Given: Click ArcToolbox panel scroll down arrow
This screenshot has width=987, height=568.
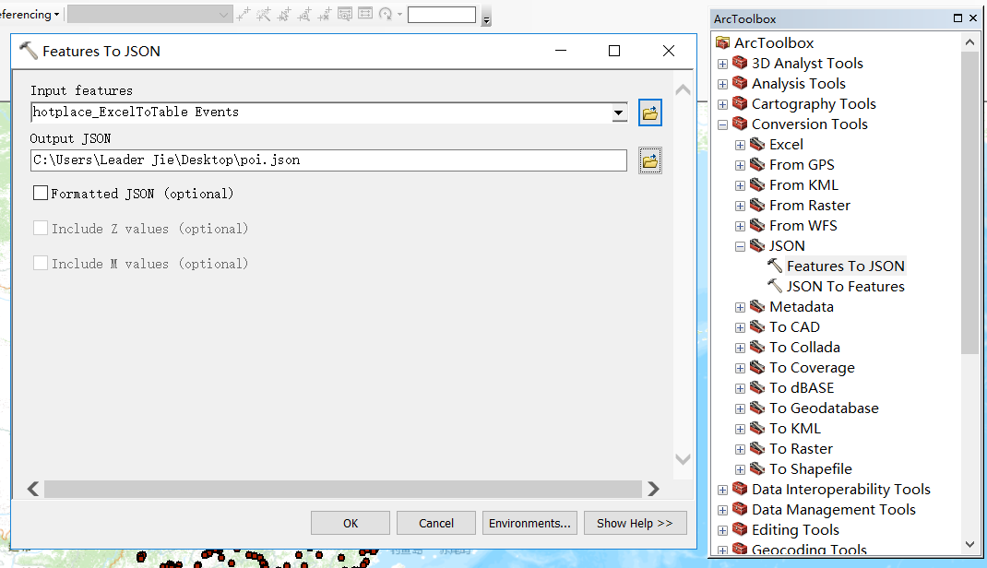Looking at the screenshot, I should (969, 544).
